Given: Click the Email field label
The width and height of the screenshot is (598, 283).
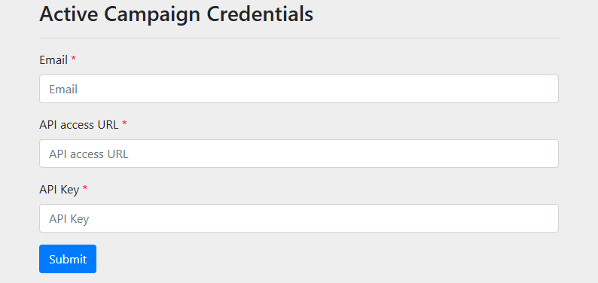Looking at the screenshot, I should click(x=53, y=59).
